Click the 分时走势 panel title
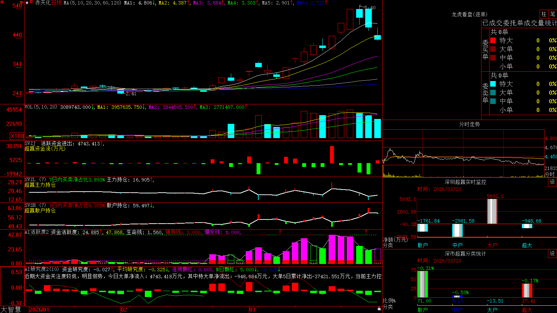Viewport: 557px width, 313px height. click(x=469, y=124)
